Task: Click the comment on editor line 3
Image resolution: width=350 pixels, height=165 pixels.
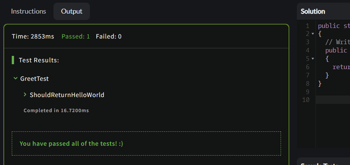Action: [x=337, y=42]
